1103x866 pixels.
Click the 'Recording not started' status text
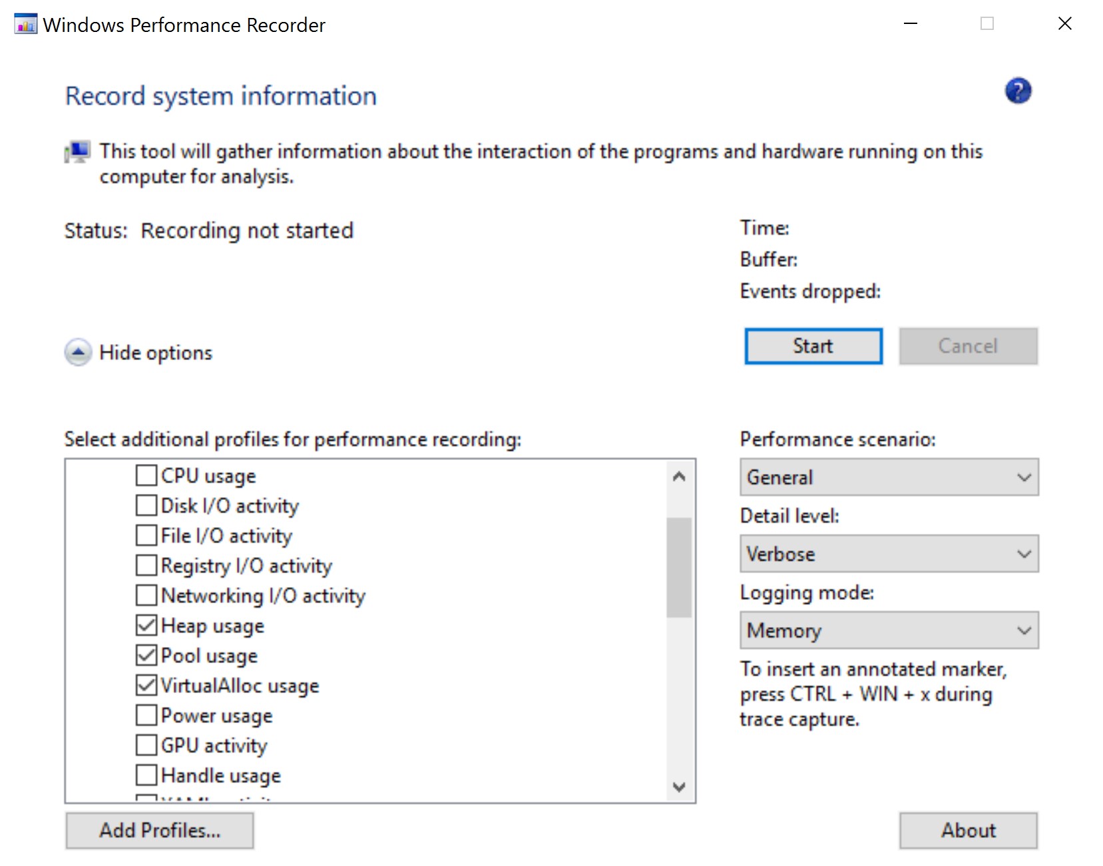pyautogui.click(x=247, y=231)
